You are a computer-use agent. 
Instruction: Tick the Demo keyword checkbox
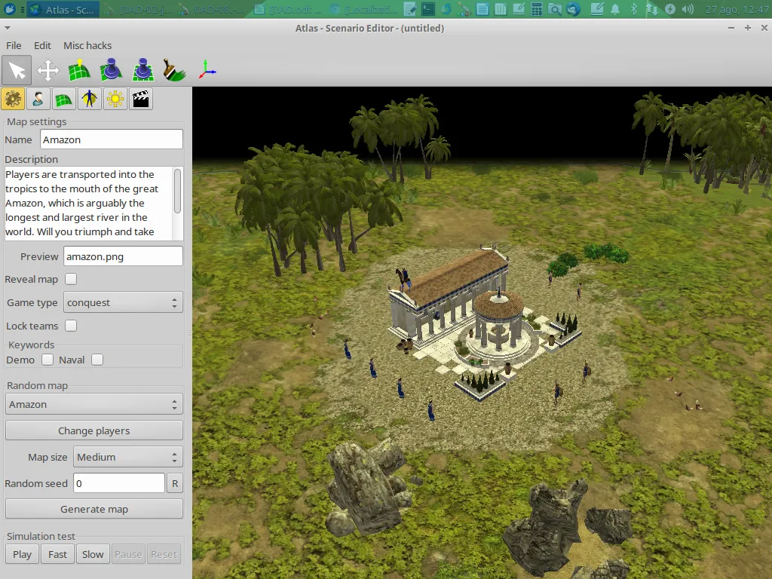click(x=47, y=360)
